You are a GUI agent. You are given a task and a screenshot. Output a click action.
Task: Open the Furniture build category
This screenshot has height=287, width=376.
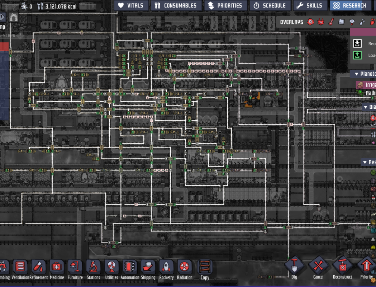(x=75, y=270)
